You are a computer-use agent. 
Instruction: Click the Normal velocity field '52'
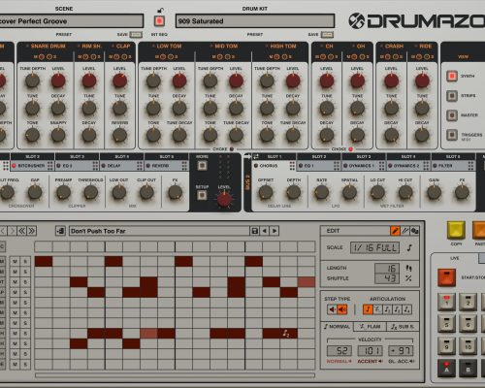point(339,350)
